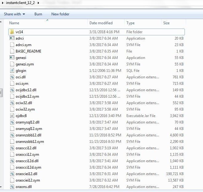Select the ocijdbc12.dll file icon

[x=12, y=90]
